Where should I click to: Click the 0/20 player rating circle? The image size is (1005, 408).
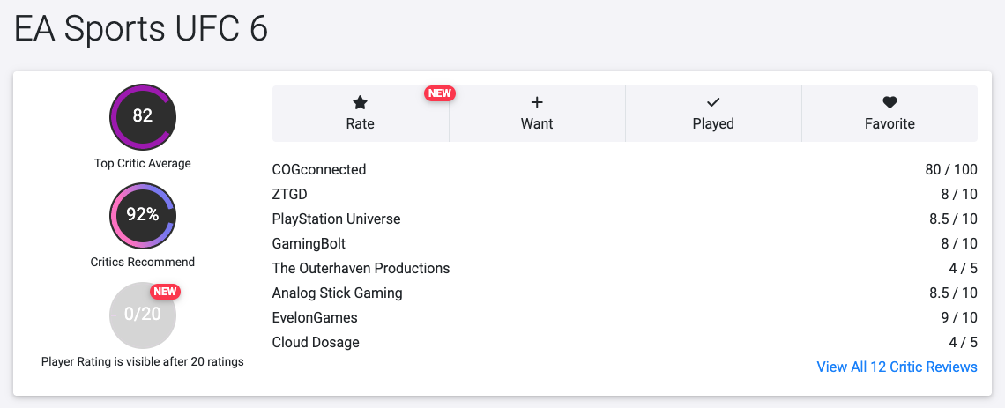tap(142, 315)
